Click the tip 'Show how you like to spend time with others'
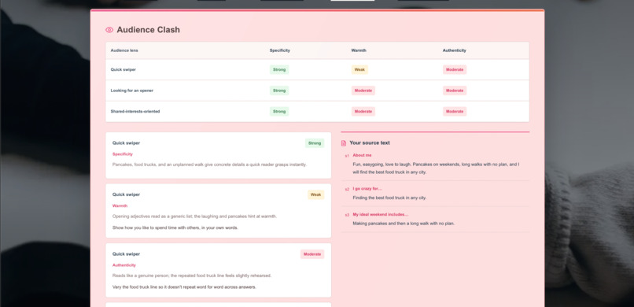The image size is (634, 307). coord(175,227)
